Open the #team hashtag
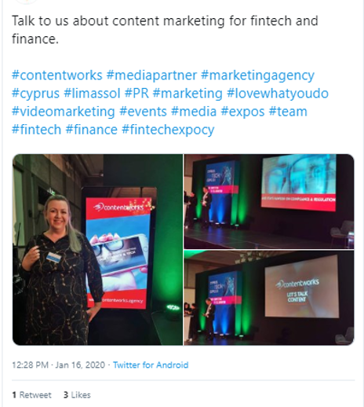Viewport: 364px width, 407px height. pyautogui.click(x=288, y=112)
